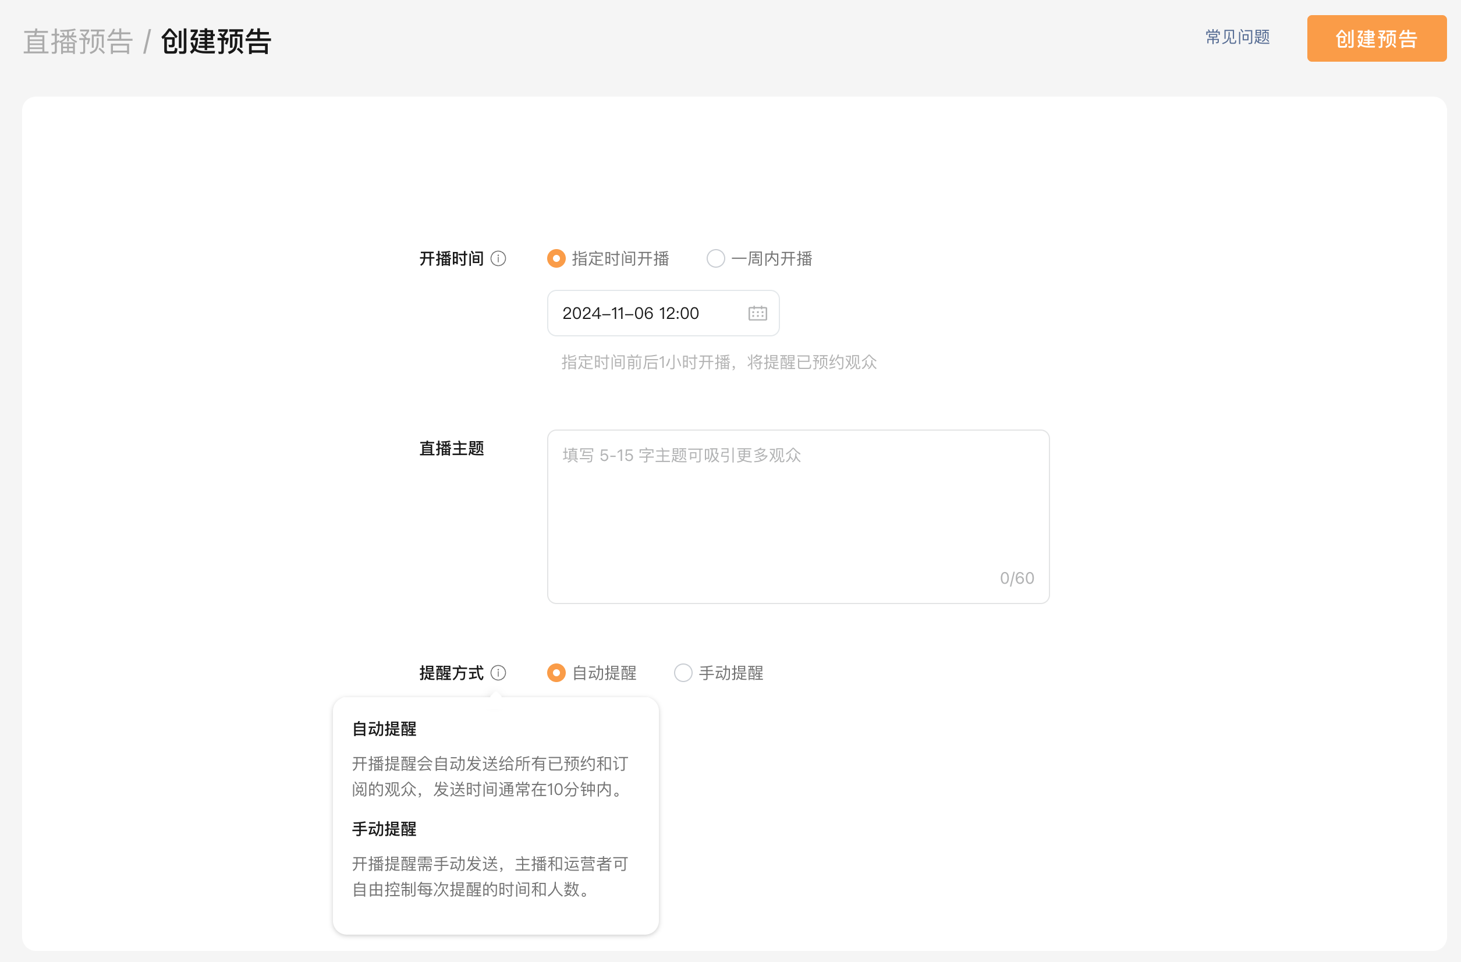Click the info icon beside 开播时间

(498, 258)
